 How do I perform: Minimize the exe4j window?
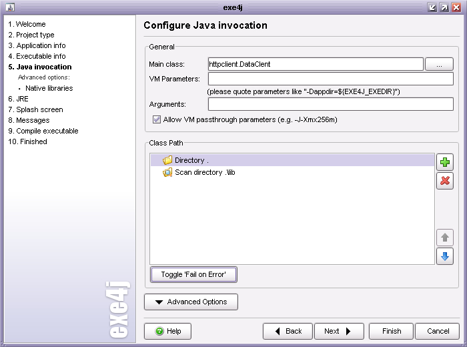click(432, 7)
